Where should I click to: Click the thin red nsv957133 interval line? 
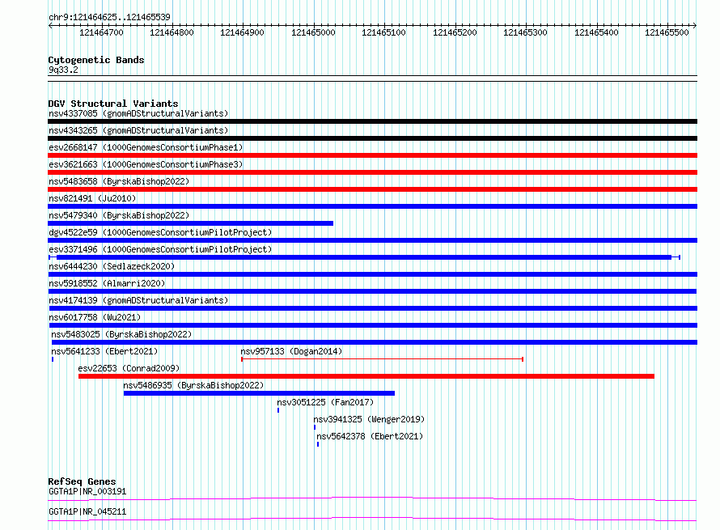tap(383, 359)
